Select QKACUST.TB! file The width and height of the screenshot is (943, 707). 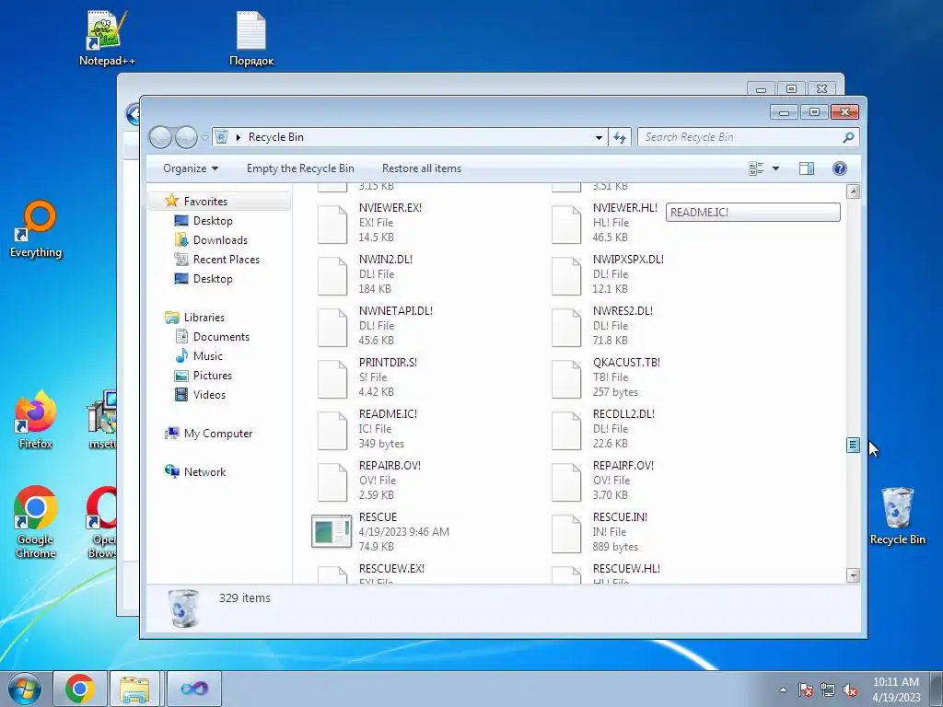[x=607, y=378]
